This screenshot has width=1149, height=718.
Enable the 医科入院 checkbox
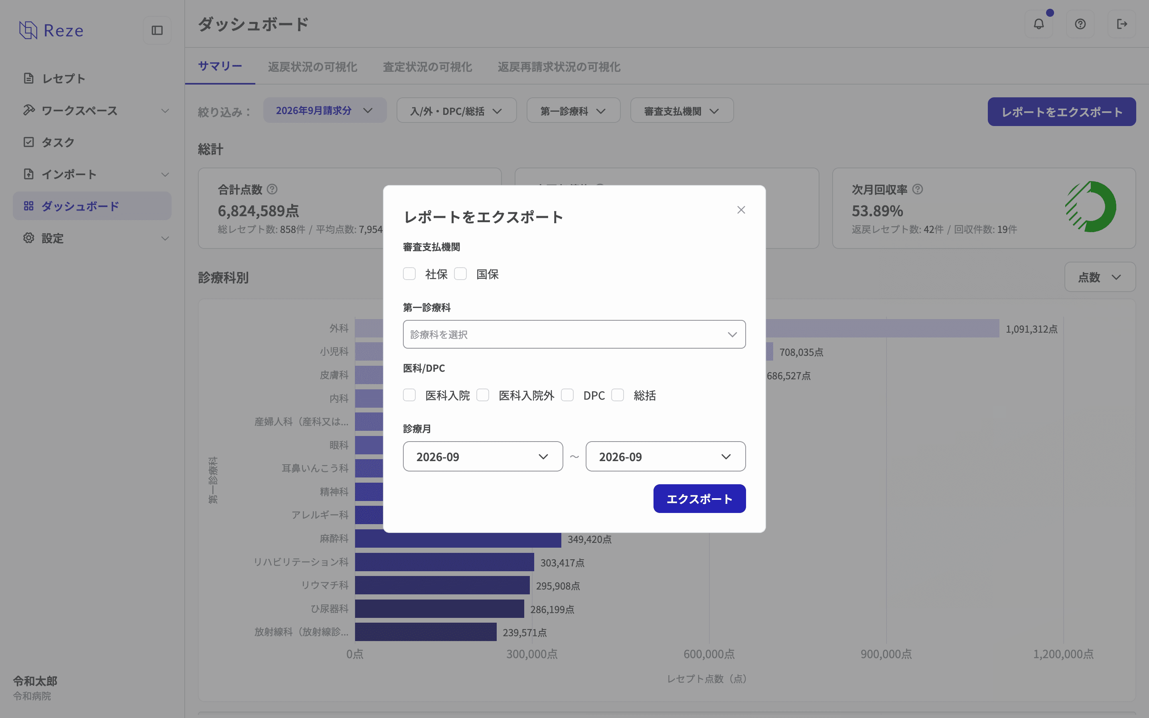pos(409,395)
